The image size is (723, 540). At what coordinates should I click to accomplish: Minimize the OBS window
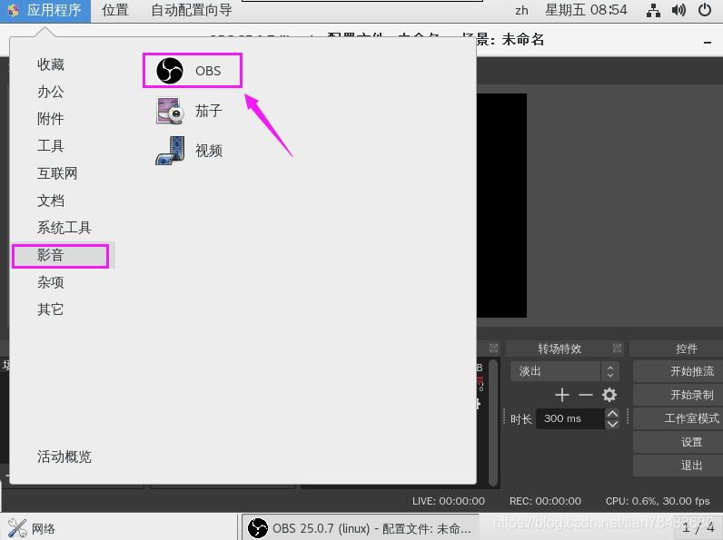pyautogui.click(x=708, y=43)
